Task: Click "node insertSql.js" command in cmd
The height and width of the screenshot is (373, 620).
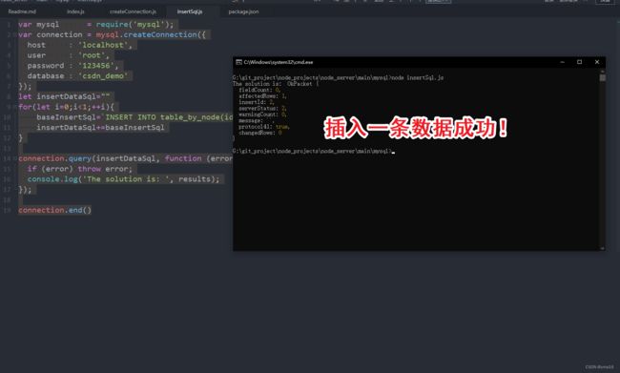Action: (418, 78)
